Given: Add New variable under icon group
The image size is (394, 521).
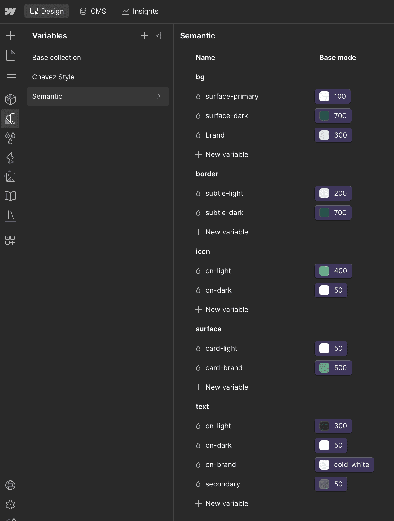Looking at the screenshot, I should point(222,310).
